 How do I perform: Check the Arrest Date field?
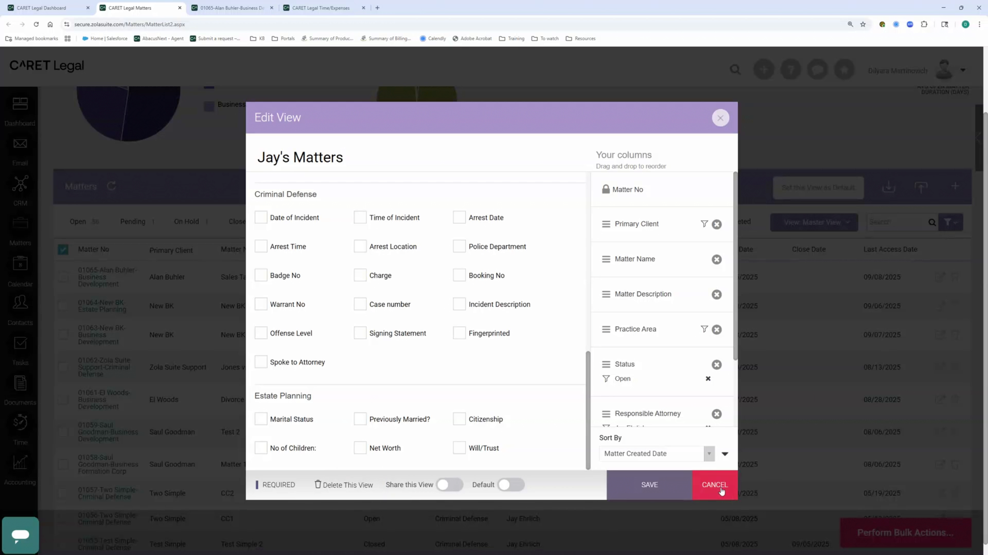point(459,217)
